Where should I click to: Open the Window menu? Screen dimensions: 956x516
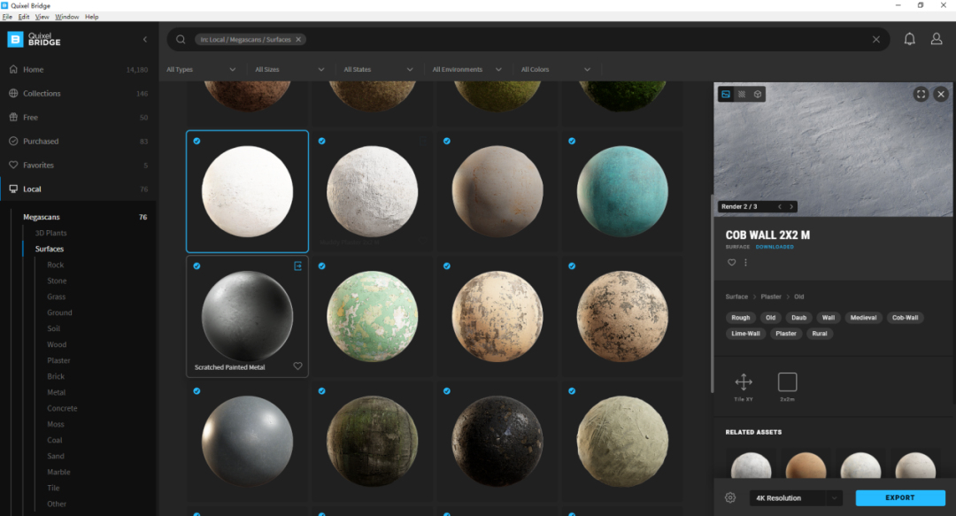click(x=67, y=17)
